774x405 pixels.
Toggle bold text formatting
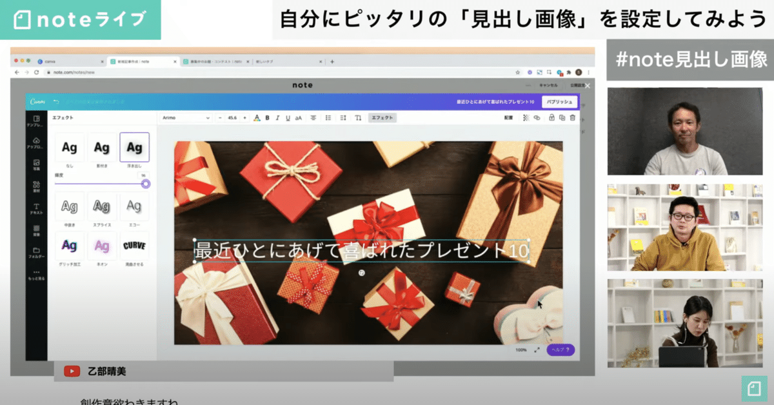tap(267, 118)
